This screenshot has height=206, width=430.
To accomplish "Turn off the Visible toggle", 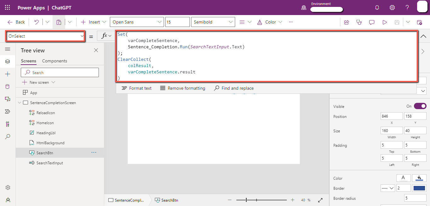I will point(421,106).
